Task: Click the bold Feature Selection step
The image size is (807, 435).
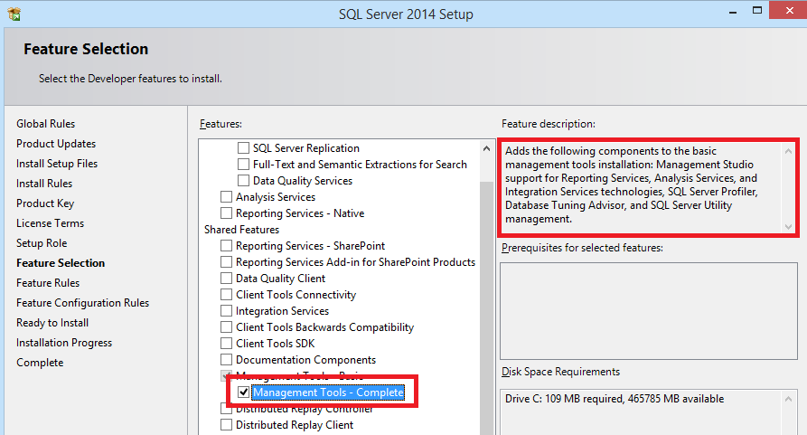Action: pos(61,263)
